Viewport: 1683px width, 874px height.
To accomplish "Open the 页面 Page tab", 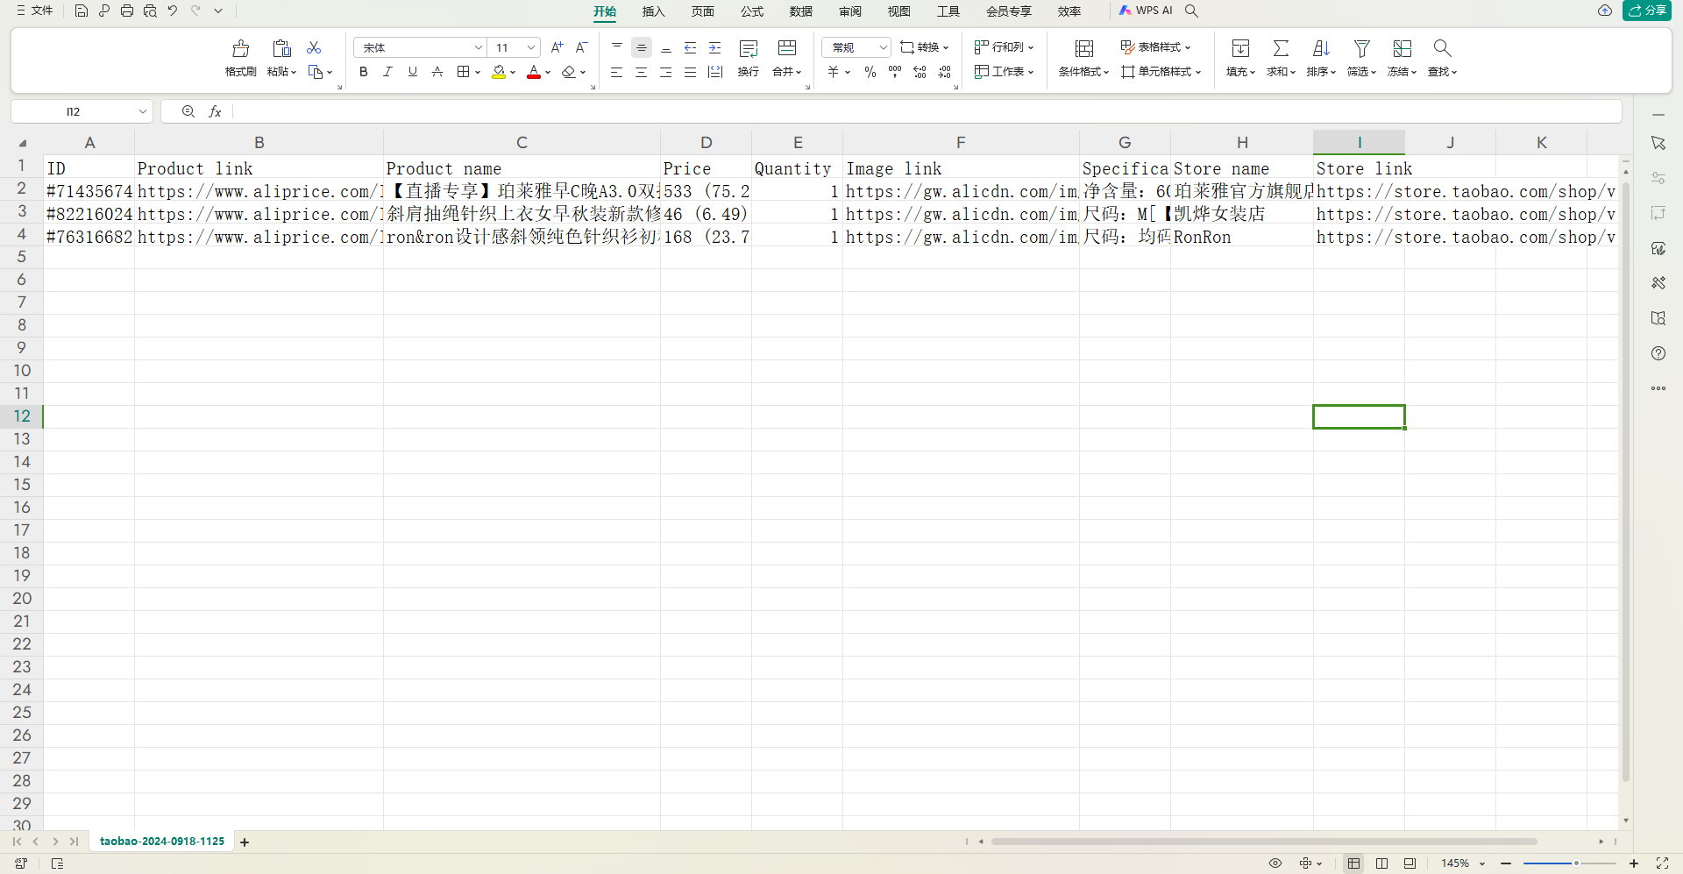I will [702, 11].
